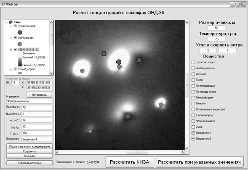Image resolution: width=248 pixels, height=170 pixels.
Task: Click the Слои layers stack icon
Action: (x=11, y=22)
